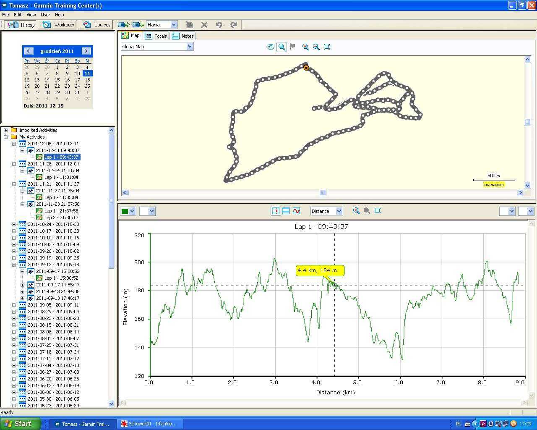Toggle the graph smoothing curve button
This screenshot has width=537, height=430.
[296, 211]
